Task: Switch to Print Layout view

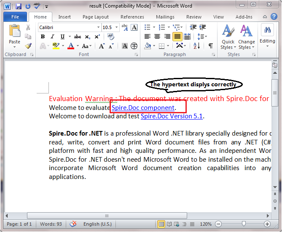Action: tap(161, 224)
